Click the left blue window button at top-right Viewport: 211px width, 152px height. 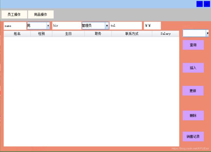200,4
